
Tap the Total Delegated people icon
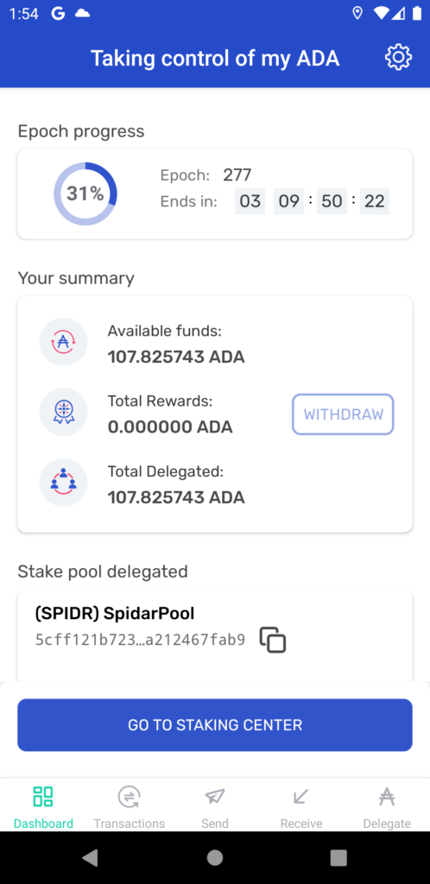click(x=63, y=482)
